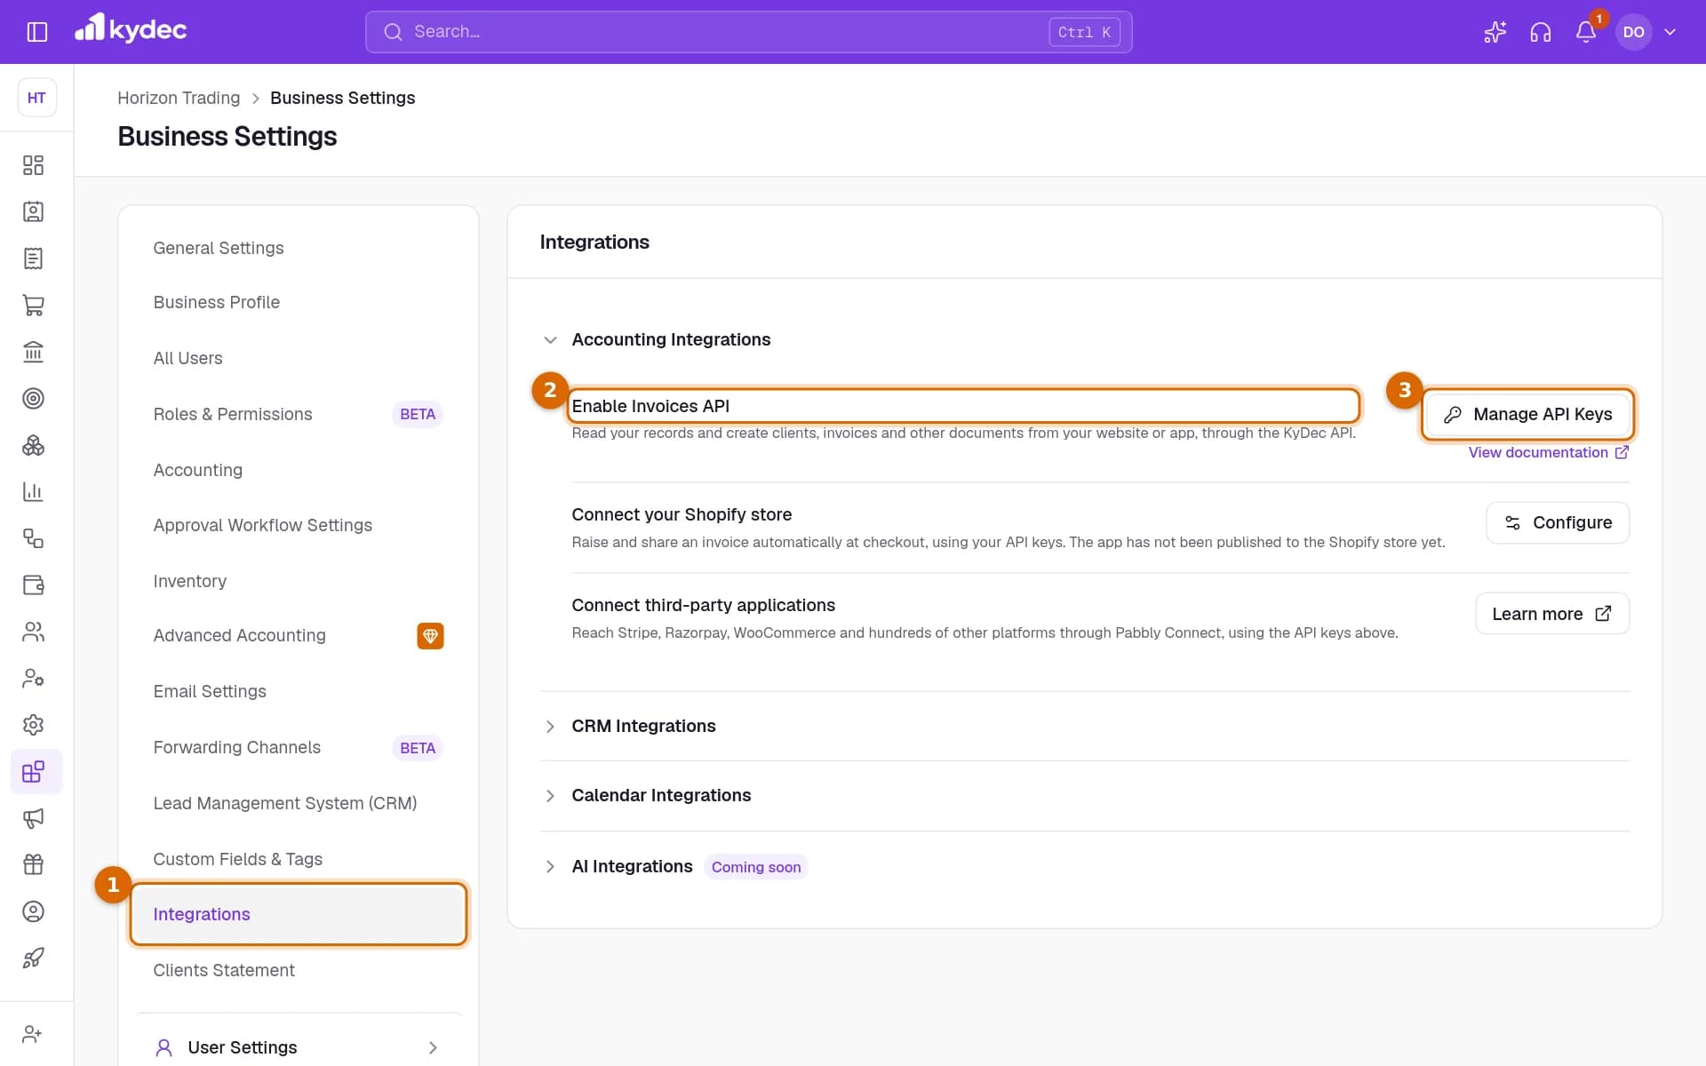Click the HT business switcher tile
This screenshot has width=1706, height=1066.
(x=36, y=98)
